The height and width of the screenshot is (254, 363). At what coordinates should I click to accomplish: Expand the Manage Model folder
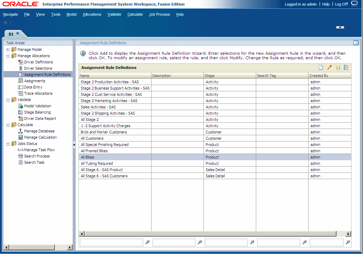coord(8,49)
